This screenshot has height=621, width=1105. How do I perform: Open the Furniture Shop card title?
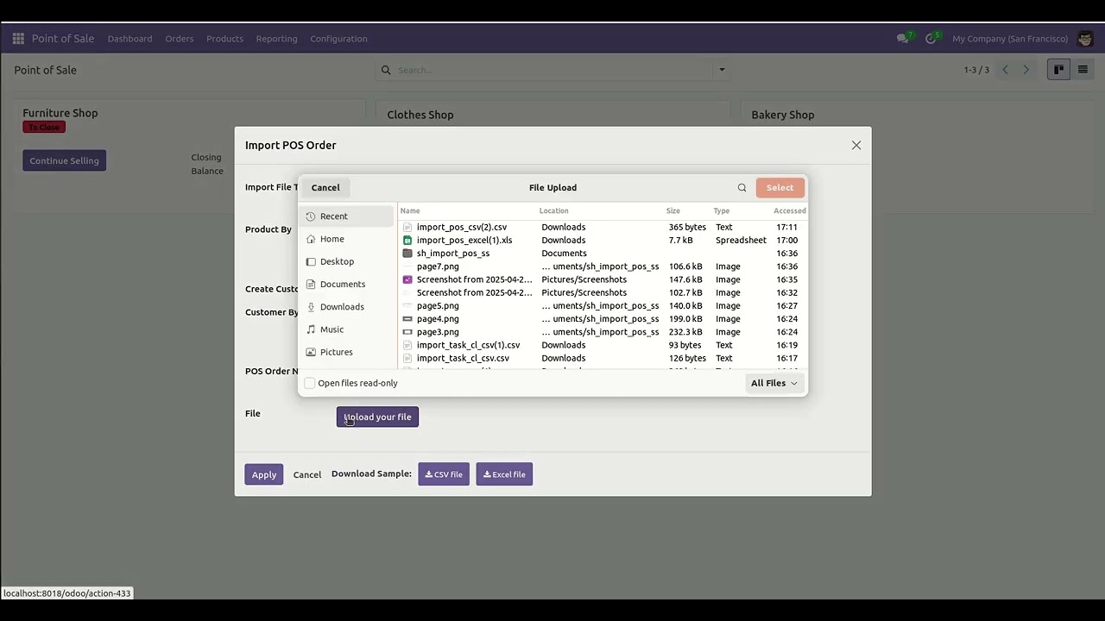coord(60,113)
